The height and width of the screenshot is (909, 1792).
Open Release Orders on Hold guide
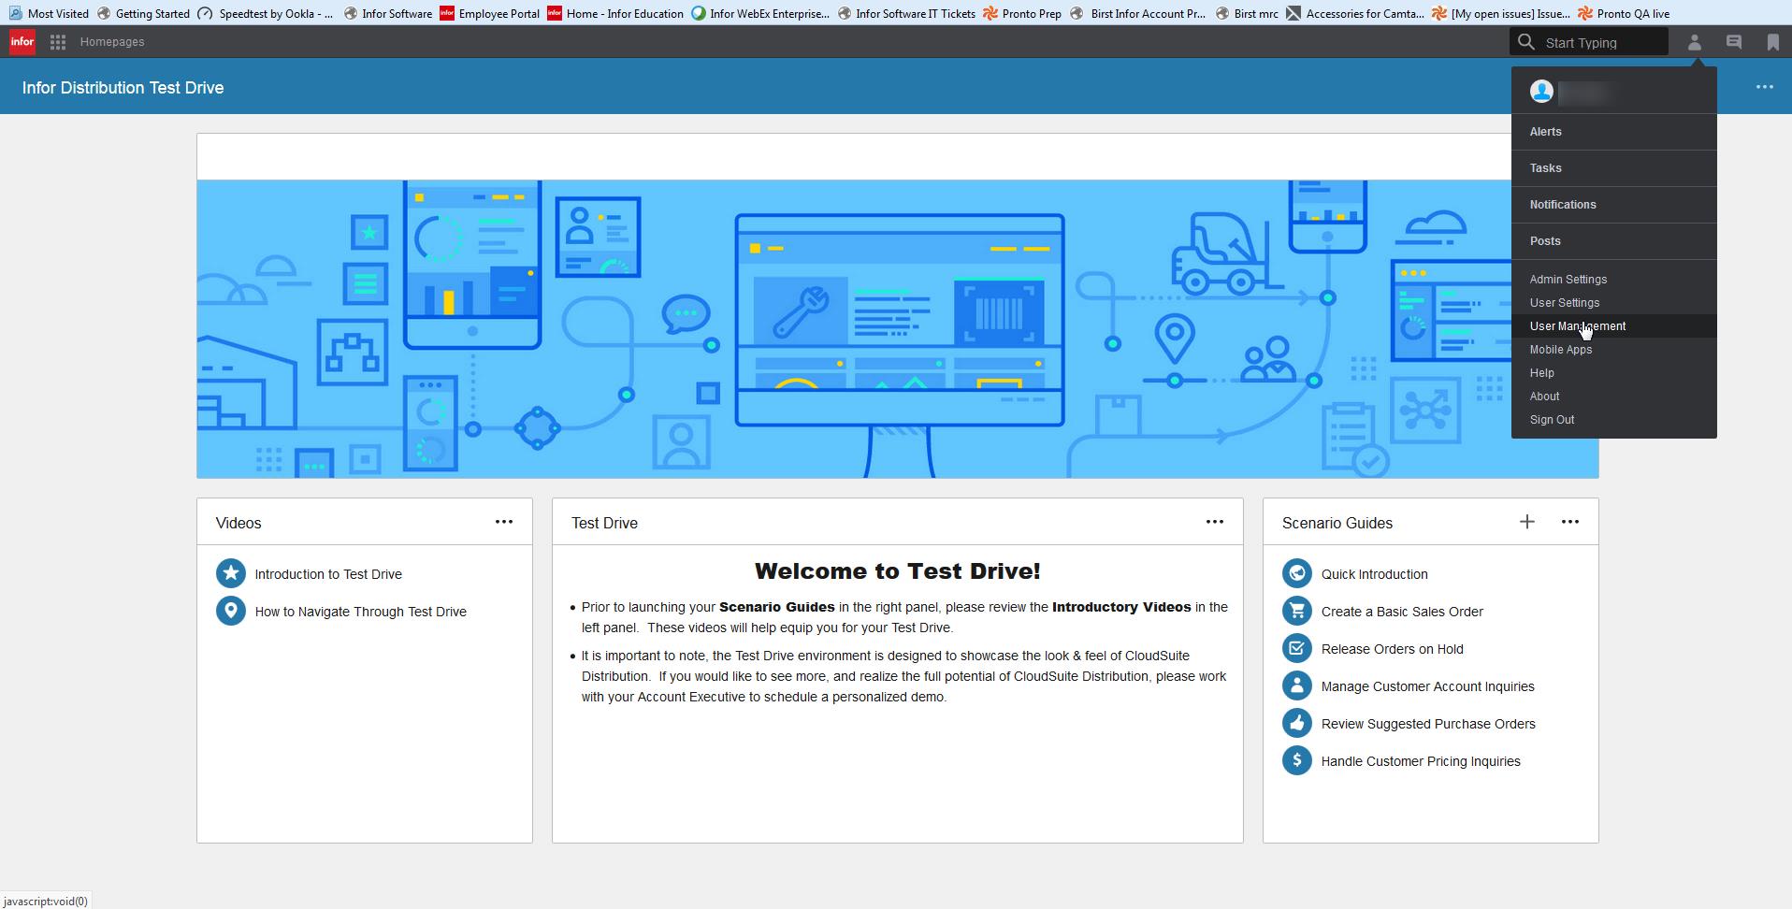[x=1392, y=649]
